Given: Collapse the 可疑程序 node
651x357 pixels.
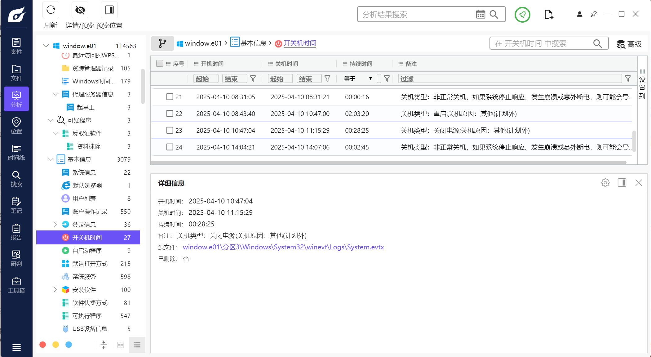Looking at the screenshot, I should (51, 120).
